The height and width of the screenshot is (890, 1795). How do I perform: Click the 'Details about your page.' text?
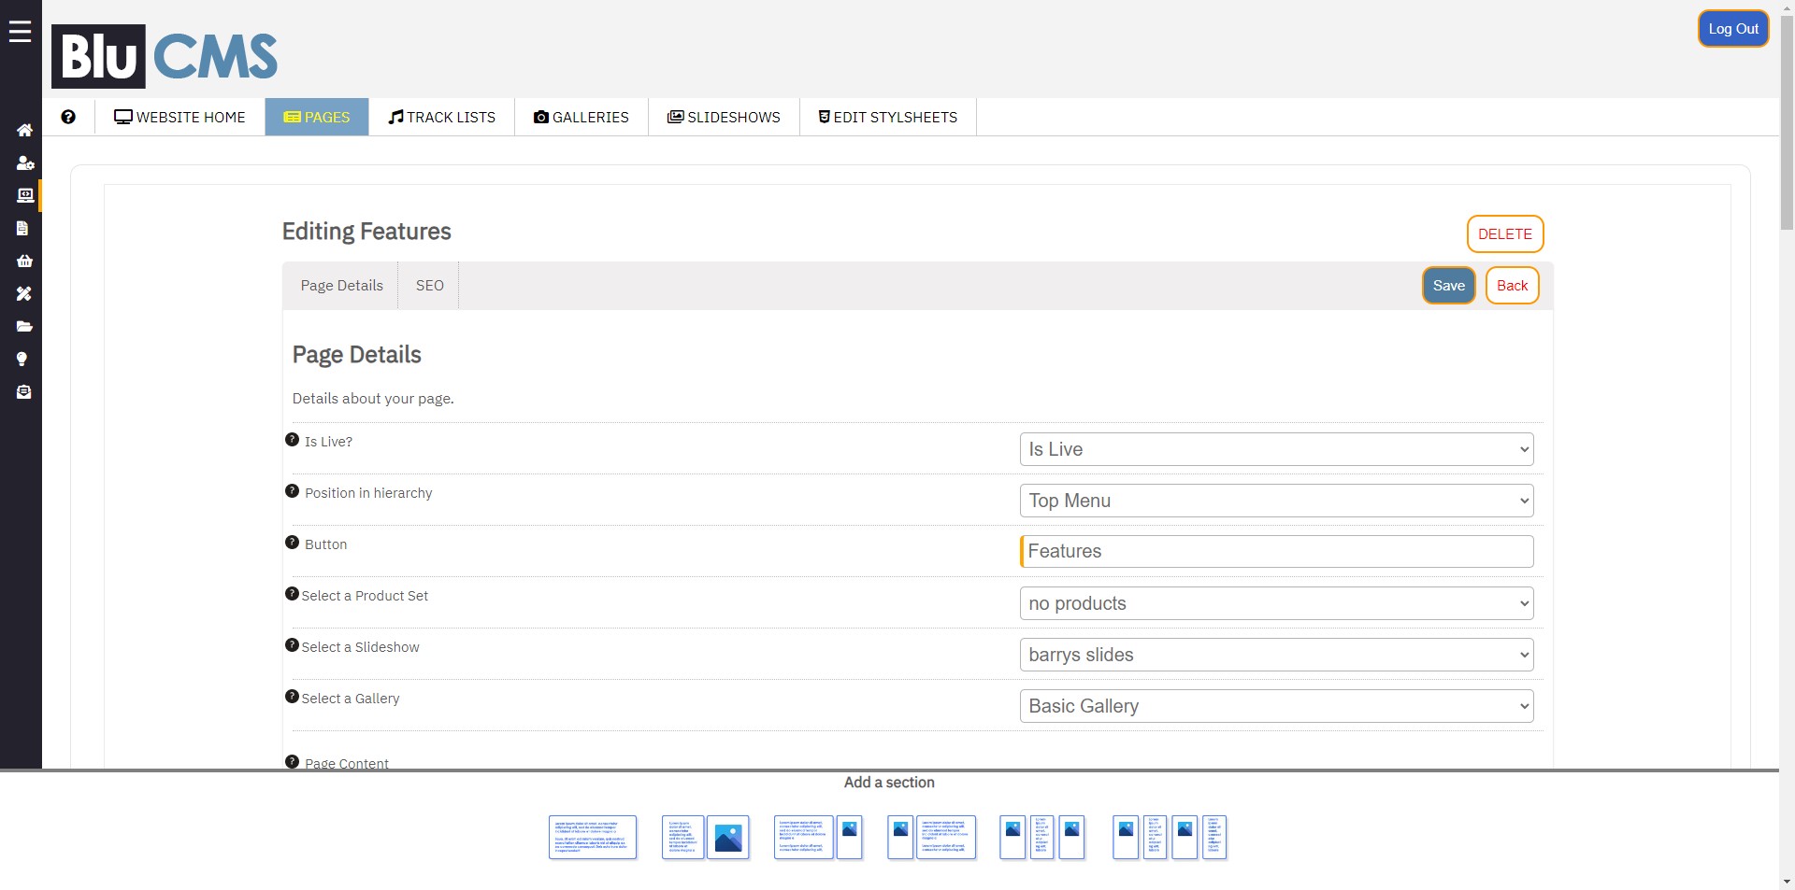[x=373, y=399]
